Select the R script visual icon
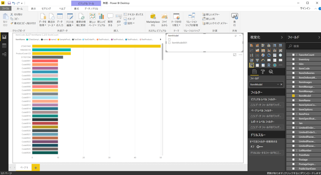The width and height of the screenshot is (321, 175). (x=269, y=65)
